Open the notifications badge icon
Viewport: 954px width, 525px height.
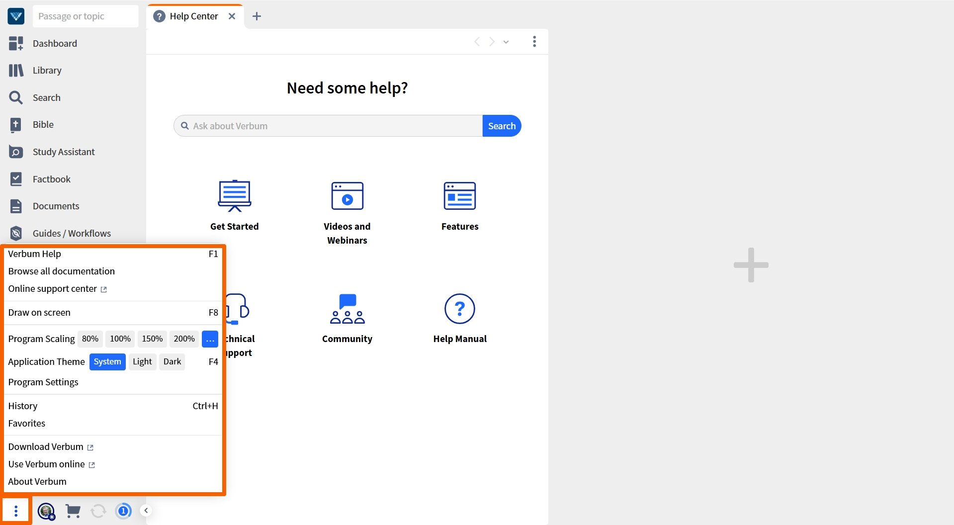coord(123,511)
